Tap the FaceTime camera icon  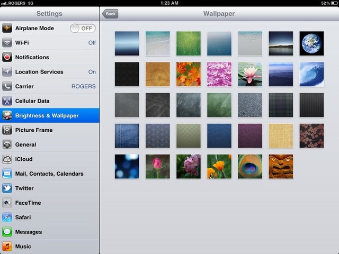pyautogui.click(x=7, y=203)
